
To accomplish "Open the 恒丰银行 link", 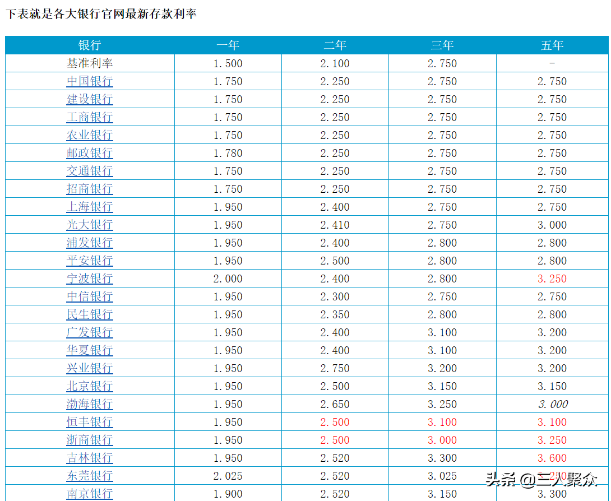I will 90,421.
